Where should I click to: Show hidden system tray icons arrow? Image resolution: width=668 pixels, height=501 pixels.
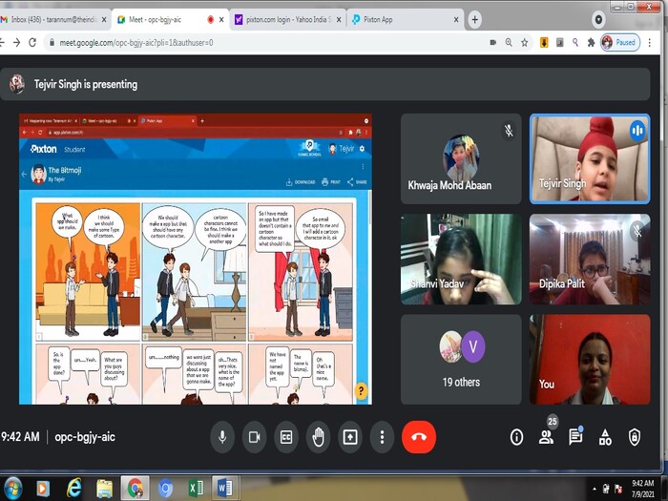point(595,490)
